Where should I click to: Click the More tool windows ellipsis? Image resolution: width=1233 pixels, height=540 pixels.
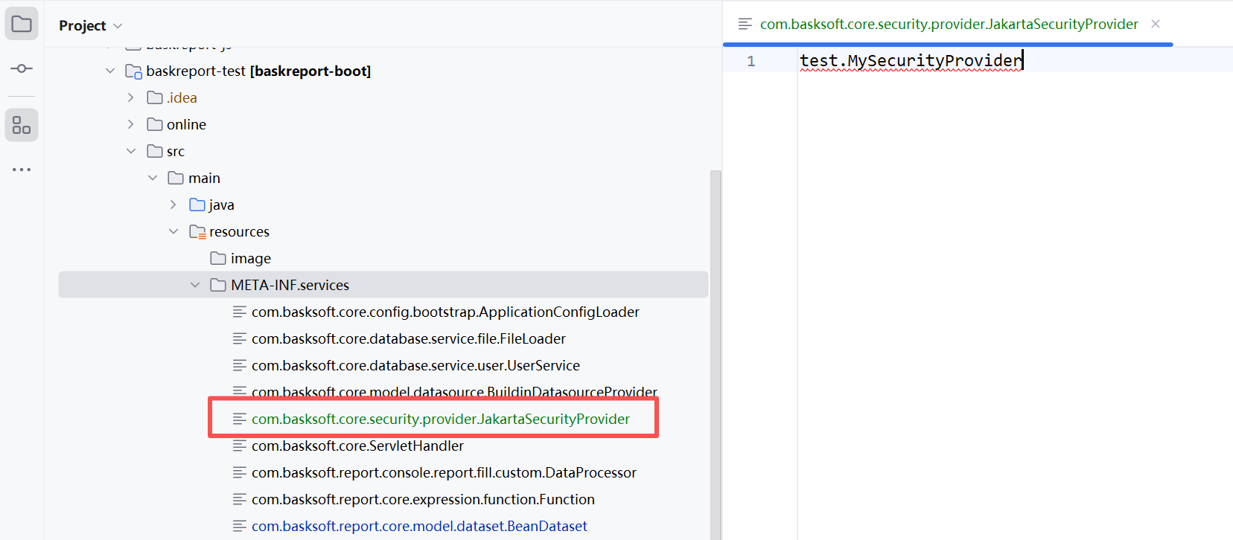(22, 170)
